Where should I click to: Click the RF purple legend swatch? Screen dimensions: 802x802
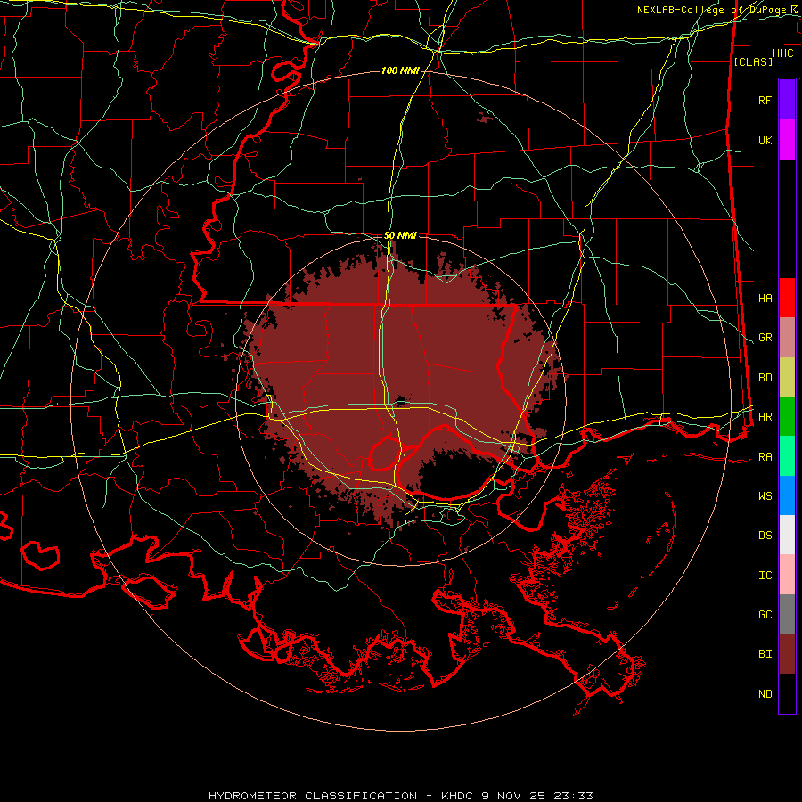coord(787,100)
